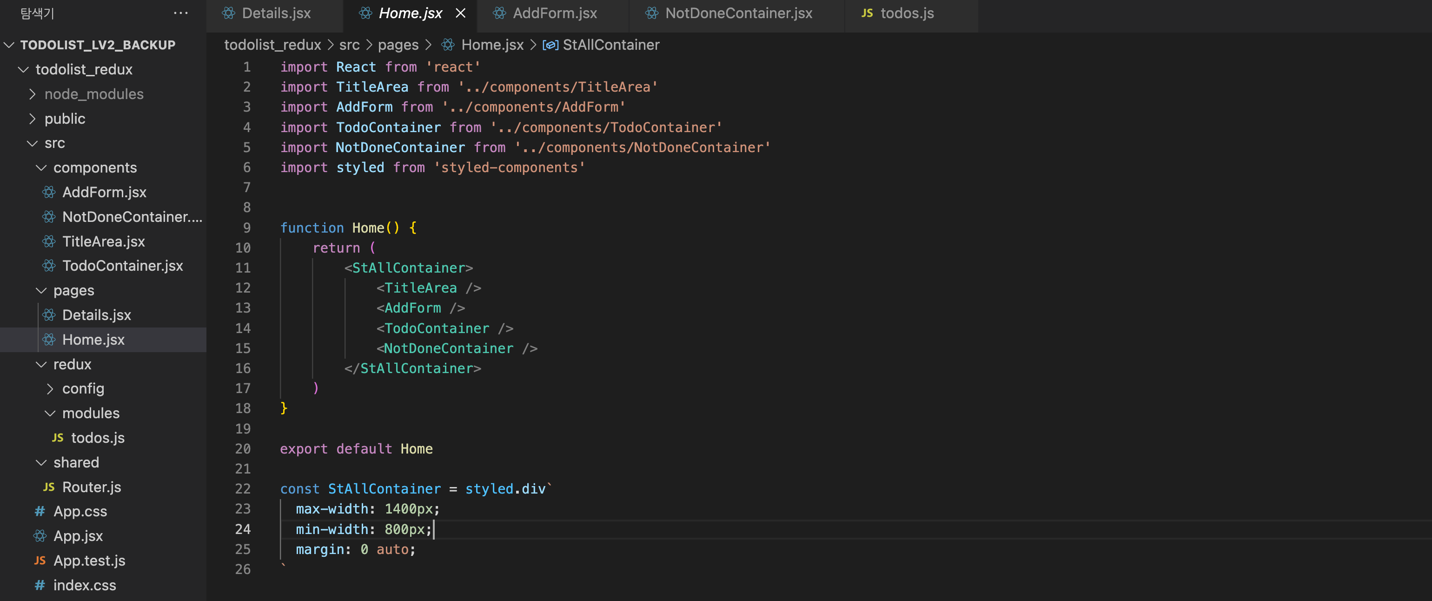Click the explorer panel more actions ellipsis
The image size is (1432, 601).
[181, 13]
